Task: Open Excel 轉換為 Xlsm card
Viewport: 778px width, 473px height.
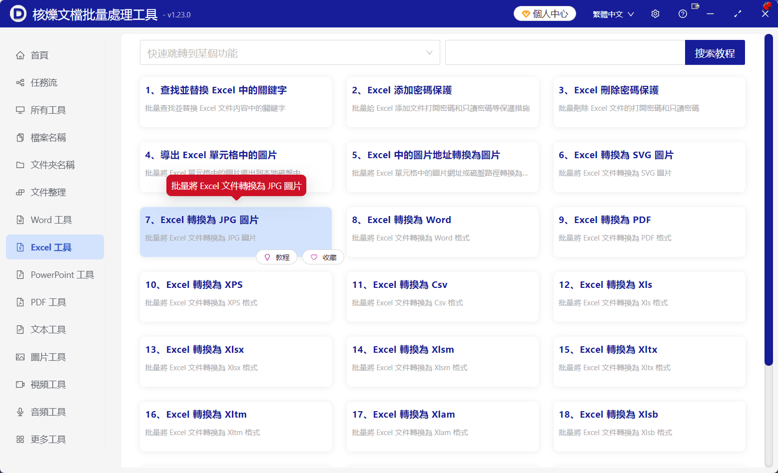Action: [x=443, y=362]
